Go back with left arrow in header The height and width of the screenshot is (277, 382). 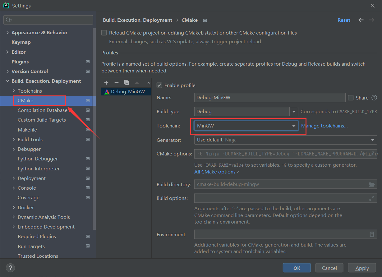(x=361, y=20)
